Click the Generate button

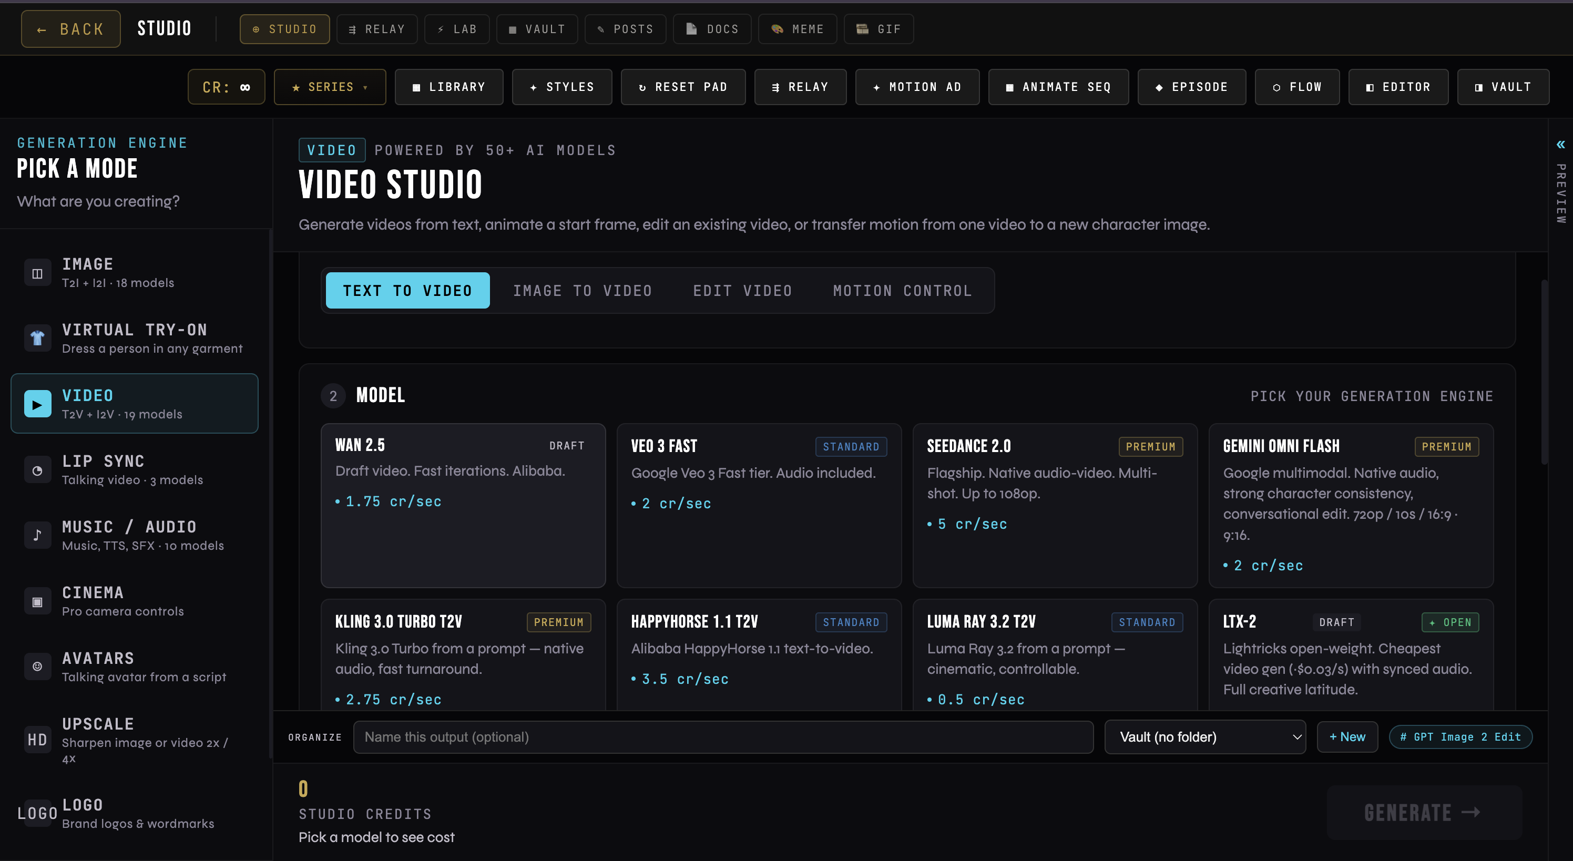tap(1424, 812)
